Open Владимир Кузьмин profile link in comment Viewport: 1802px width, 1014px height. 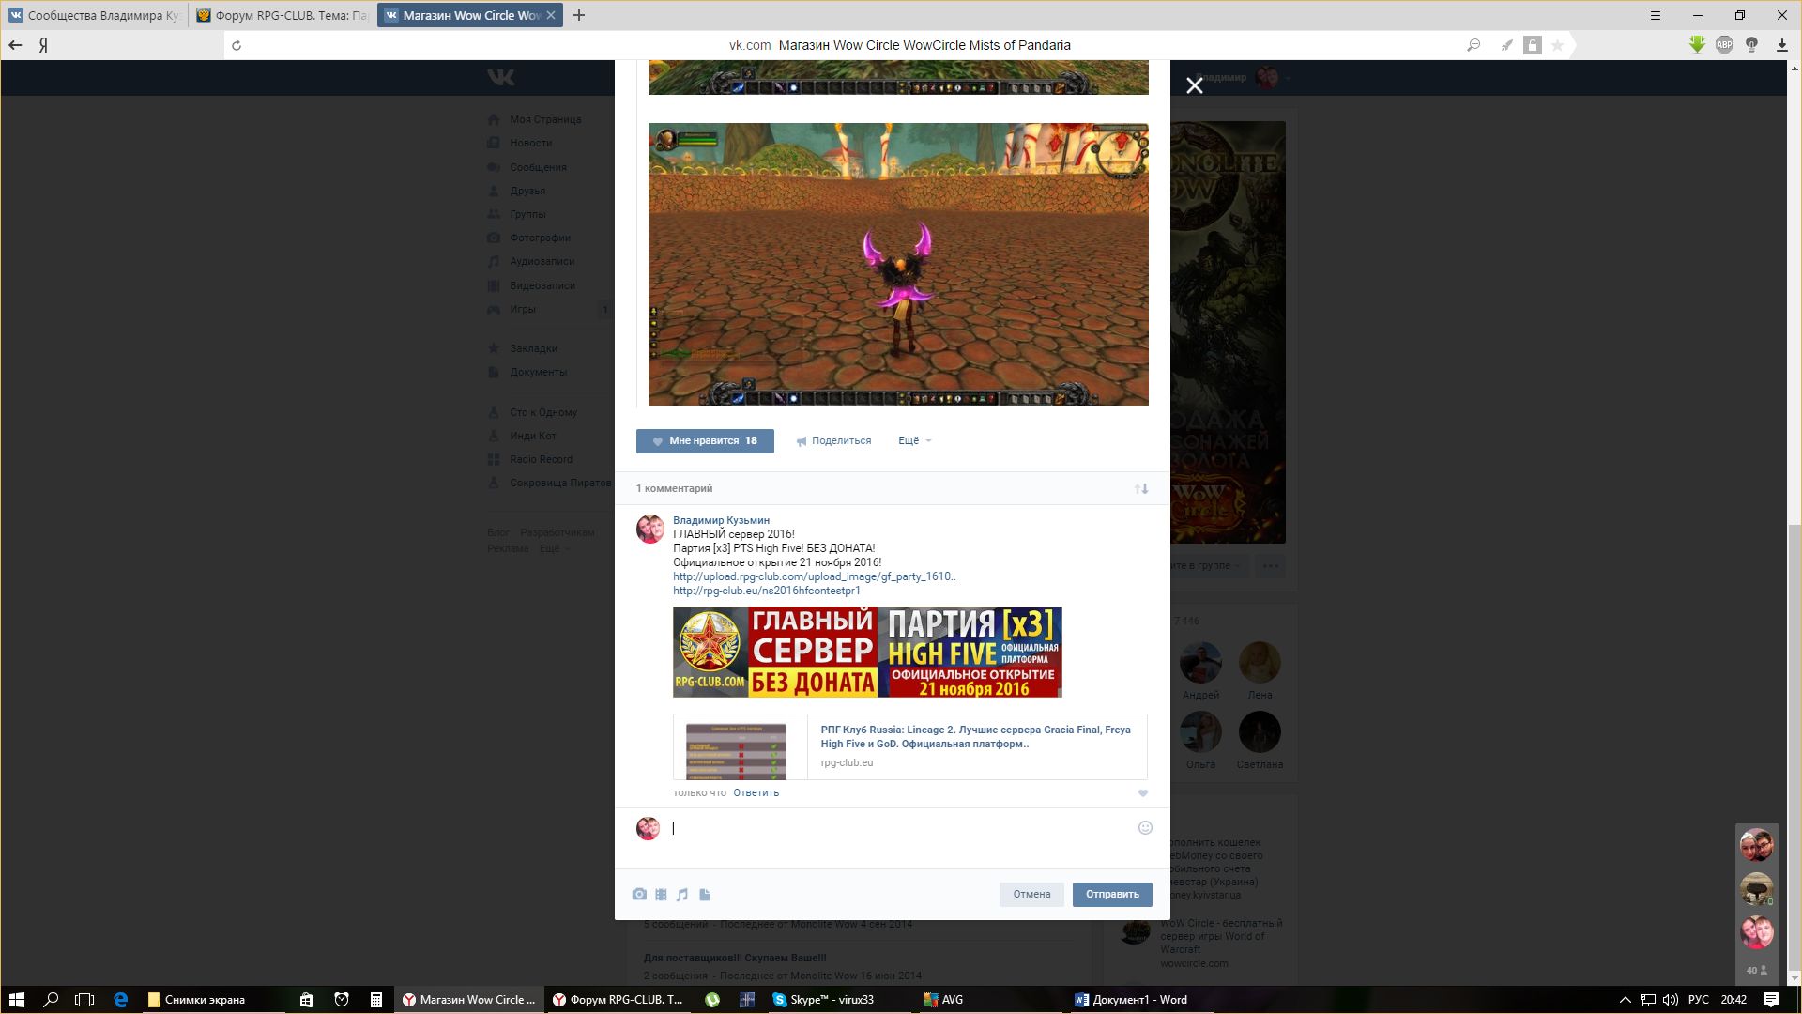coord(721,520)
